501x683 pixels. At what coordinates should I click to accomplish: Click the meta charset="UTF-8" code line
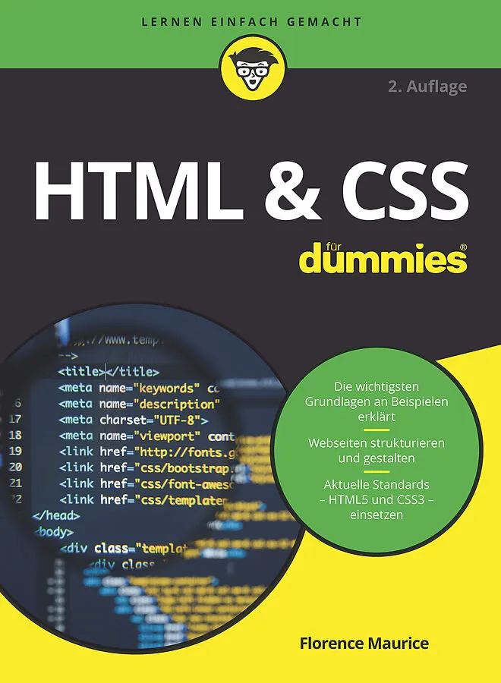coord(133,420)
